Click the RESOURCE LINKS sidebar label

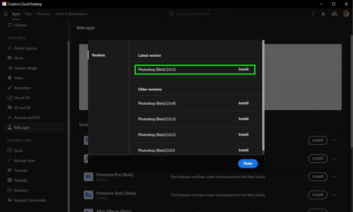[20, 140]
